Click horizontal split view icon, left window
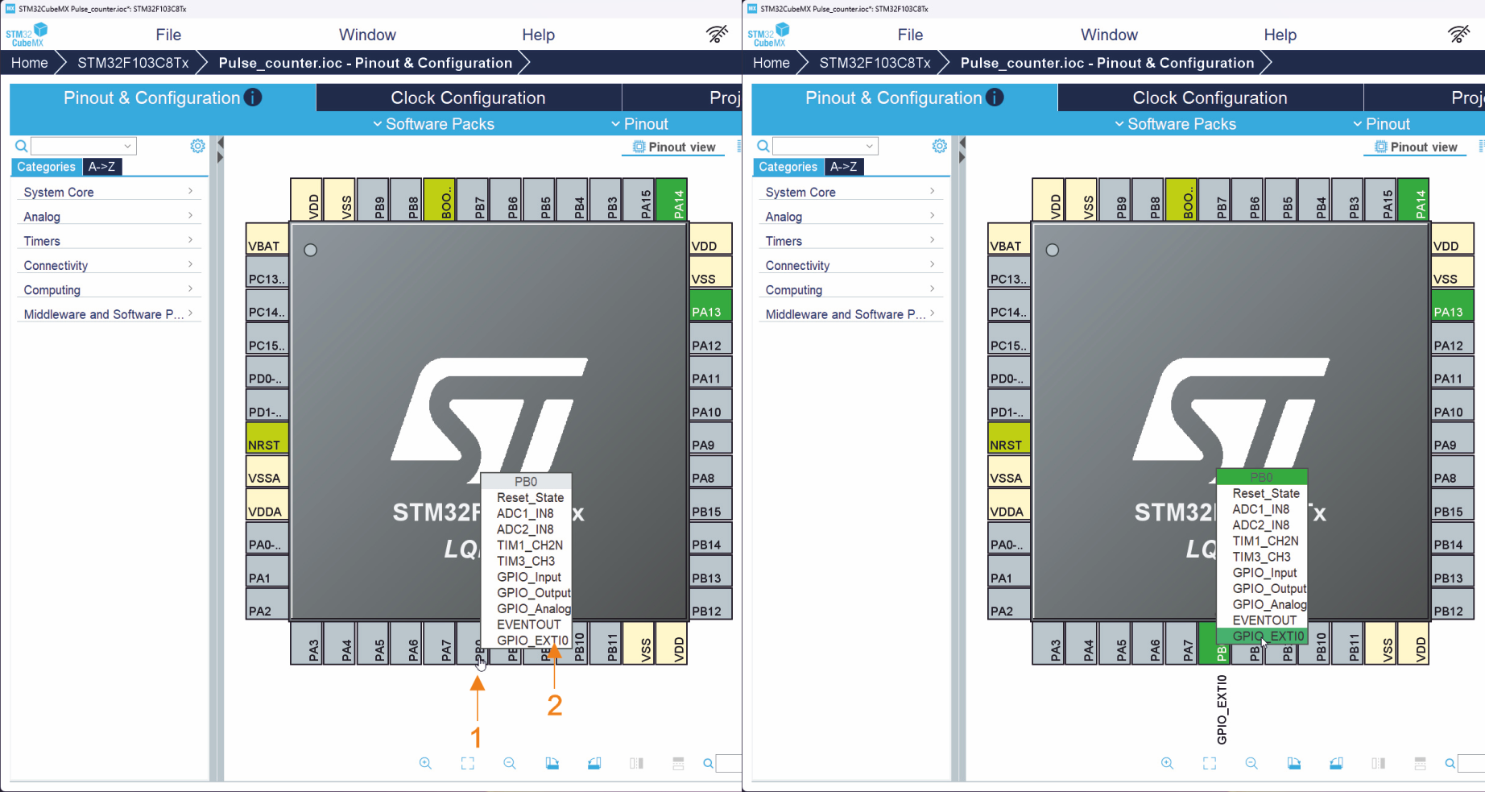1485x792 pixels. (678, 763)
